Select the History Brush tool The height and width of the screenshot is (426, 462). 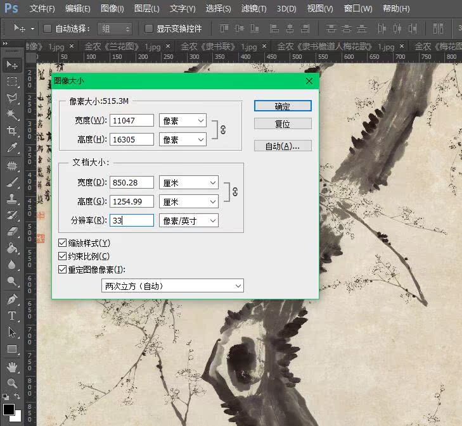click(x=12, y=215)
